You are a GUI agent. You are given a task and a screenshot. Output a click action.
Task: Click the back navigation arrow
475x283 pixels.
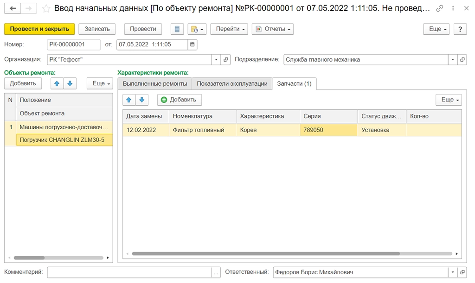click(x=13, y=8)
